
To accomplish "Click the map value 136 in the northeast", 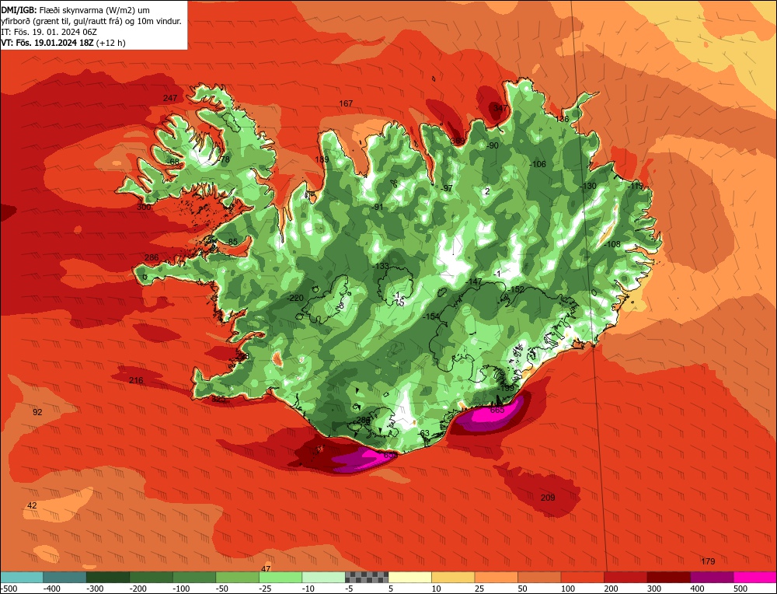I will pos(562,120).
